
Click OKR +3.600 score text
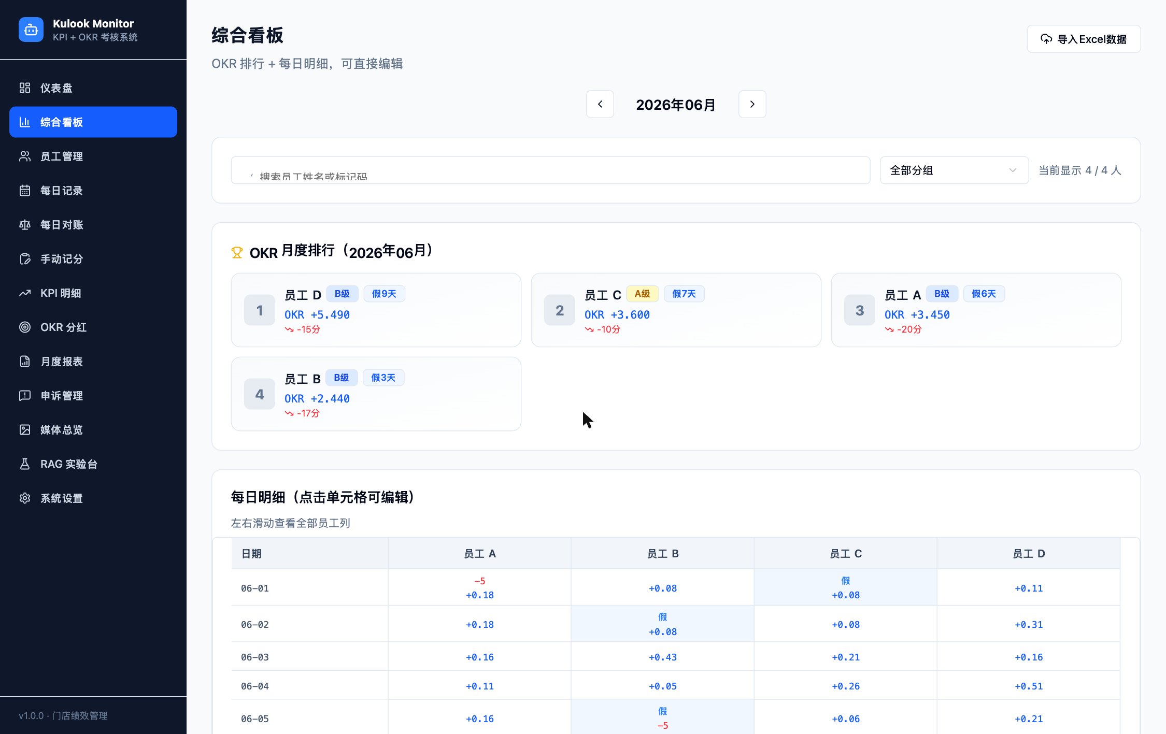(x=617, y=314)
